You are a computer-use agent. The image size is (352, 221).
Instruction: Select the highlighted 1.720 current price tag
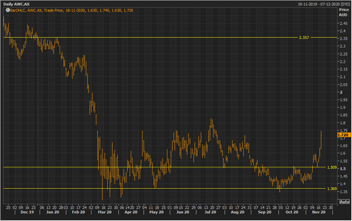344,135
